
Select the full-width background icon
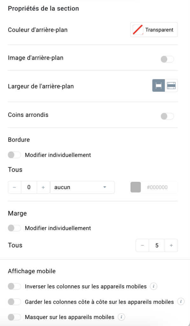tap(171, 85)
